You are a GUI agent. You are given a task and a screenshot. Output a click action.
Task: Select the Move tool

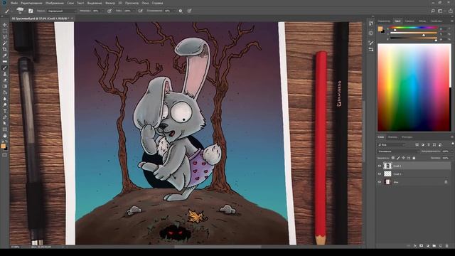(5, 25)
